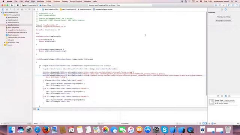The width and height of the screenshot is (240, 135).
Task: Open Firefox from the Dock
Action: click(x=46, y=130)
